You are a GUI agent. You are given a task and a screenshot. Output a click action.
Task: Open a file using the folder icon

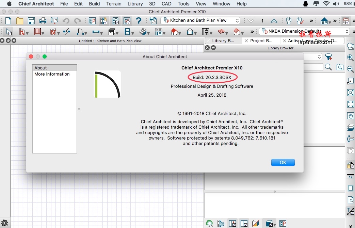pyautogui.click(x=20, y=21)
